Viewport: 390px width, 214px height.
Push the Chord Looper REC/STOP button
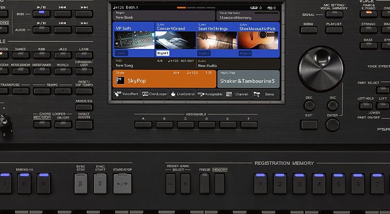(42, 124)
